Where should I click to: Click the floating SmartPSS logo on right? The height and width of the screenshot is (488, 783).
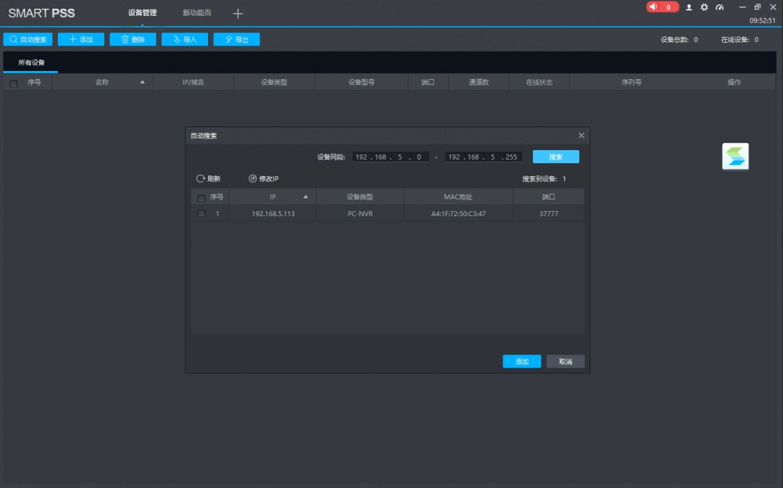pos(735,156)
